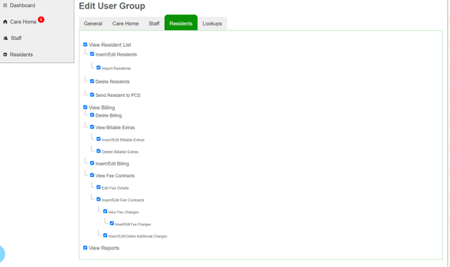450x267 pixels.
Task: Toggle the View Fee Contracts checkbox
Action: [92, 175]
